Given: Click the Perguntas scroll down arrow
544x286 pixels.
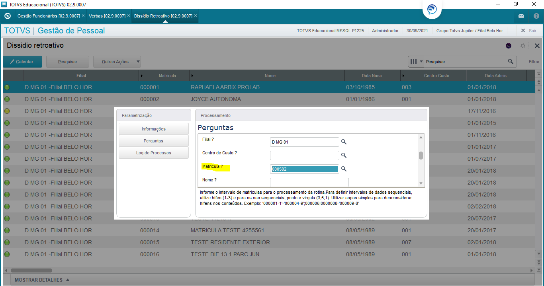Looking at the screenshot, I should tap(421, 183).
